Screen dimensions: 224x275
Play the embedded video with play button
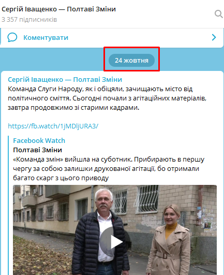115,242
